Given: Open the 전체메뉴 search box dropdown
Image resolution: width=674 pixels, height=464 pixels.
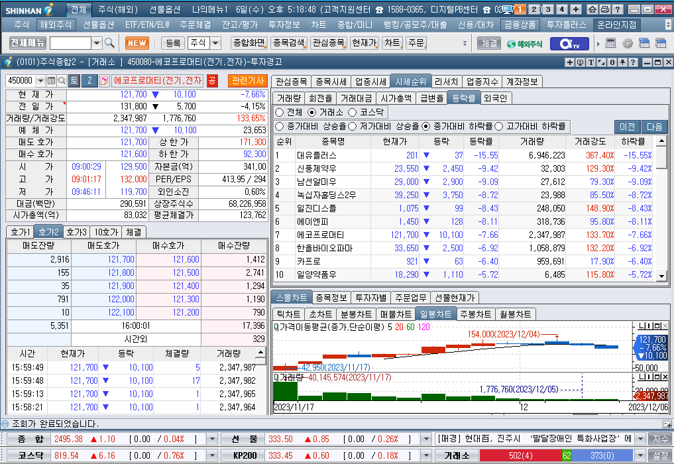Looking at the screenshot, I should [x=97, y=43].
